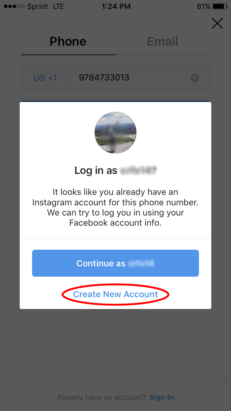Viewport: 231px width, 411px height.
Task: Tap the Log in as heading
Action: click(116, 170)
